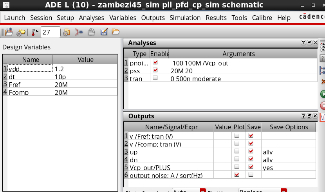
Task: Open the Session menu
Action: tap(41, 18)
